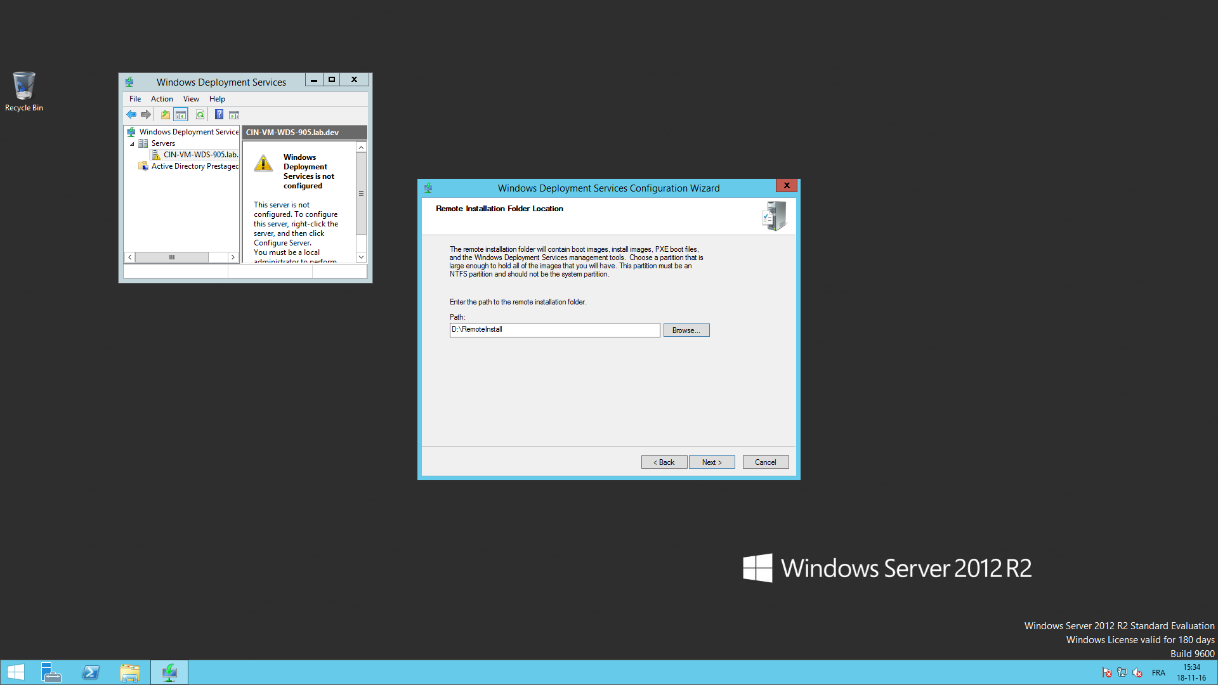The image size is (1218, 685).
Task: Click the tree pane horizontal scrollbar thumb
Action: tap(172, 257)
